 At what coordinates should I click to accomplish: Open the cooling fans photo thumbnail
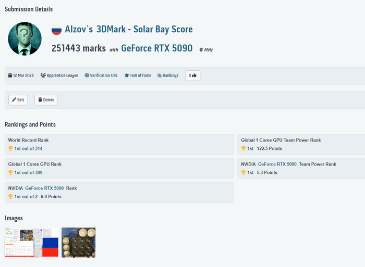pos(78,242)
